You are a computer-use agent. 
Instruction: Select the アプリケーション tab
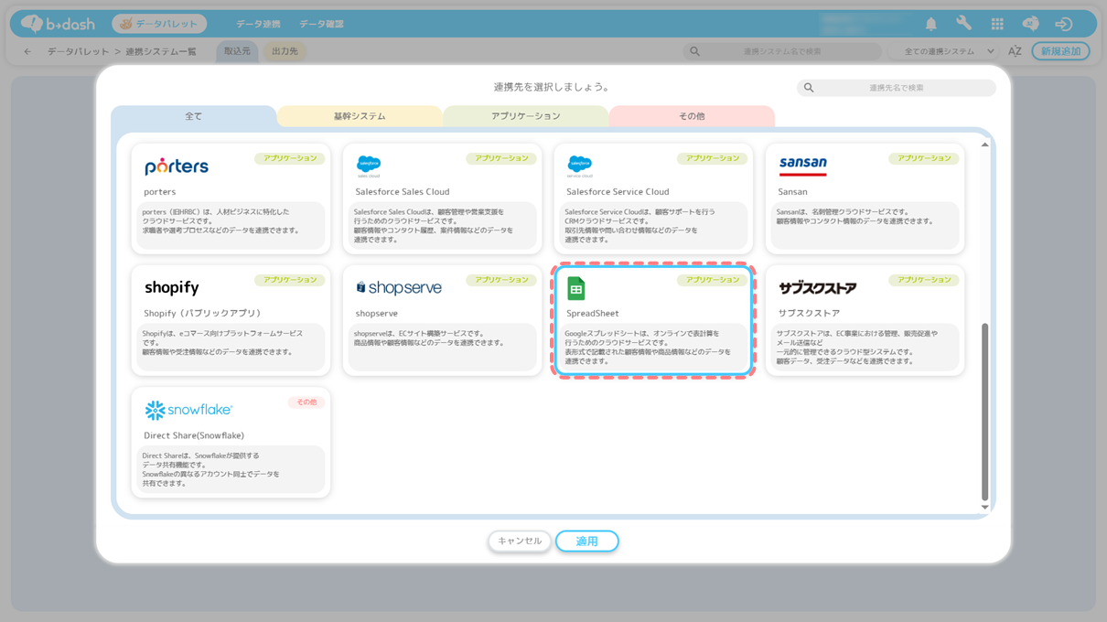point(525,116)
